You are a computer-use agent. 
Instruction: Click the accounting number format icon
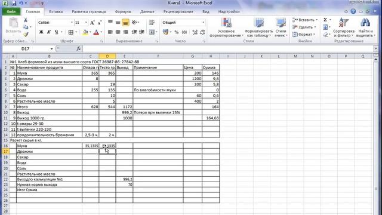(165, 32)
